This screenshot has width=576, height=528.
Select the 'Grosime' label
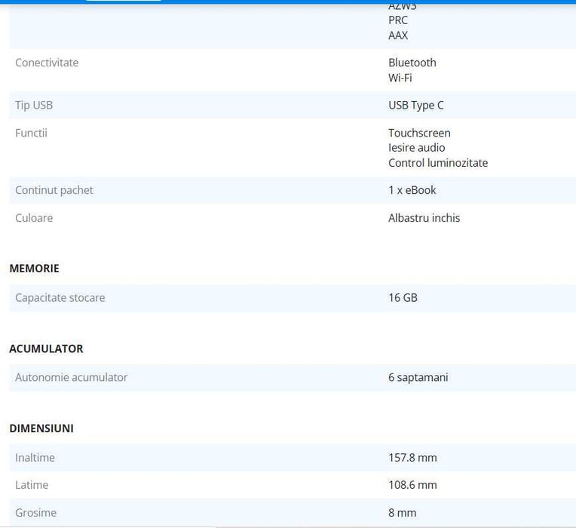coord(35,513)
